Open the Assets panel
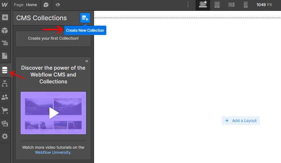Viewport: 281px width, 163px height. 5,123
